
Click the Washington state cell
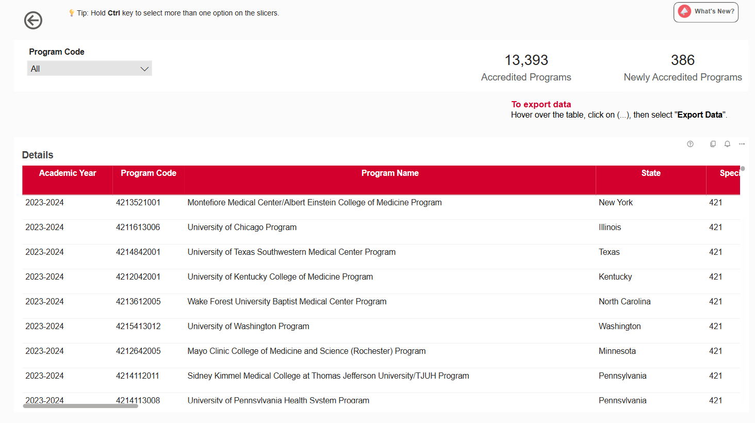tap(620, 327)
